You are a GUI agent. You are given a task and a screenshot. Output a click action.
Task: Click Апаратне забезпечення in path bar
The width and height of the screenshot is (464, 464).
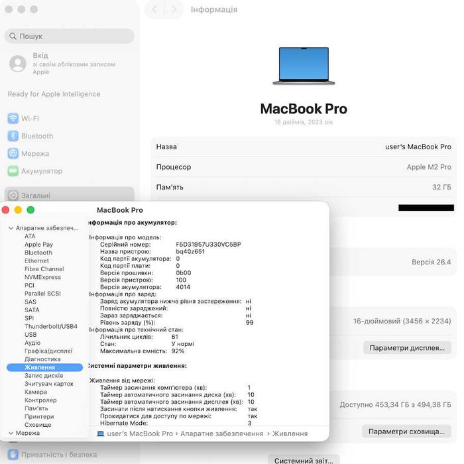(221, 434)
